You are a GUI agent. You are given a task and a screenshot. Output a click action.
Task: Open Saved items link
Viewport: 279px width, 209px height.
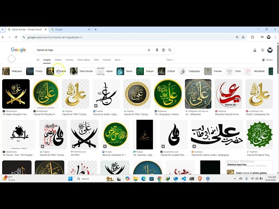click(x=267, y=60)
